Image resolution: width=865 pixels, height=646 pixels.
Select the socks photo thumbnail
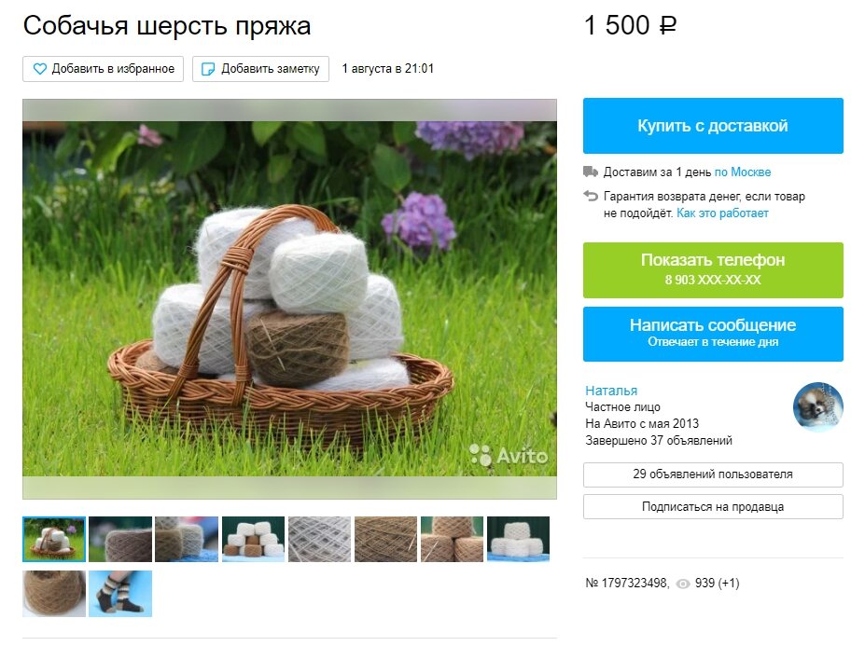[120, 594]
